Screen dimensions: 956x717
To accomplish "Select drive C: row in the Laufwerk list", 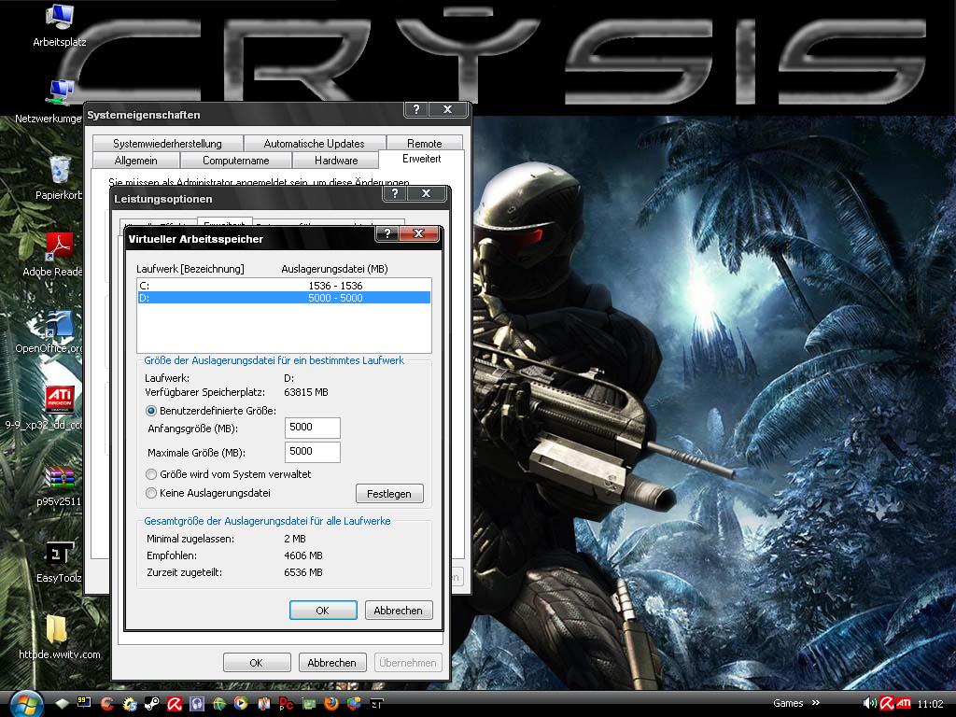I will (x=284, y=286).
